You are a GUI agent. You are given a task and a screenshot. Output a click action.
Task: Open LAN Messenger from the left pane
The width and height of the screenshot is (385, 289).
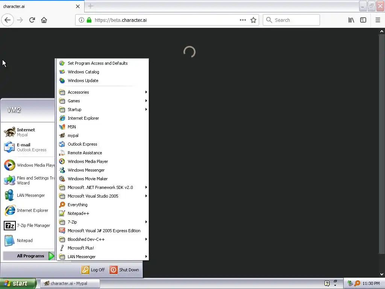click(x=28, y=195)
